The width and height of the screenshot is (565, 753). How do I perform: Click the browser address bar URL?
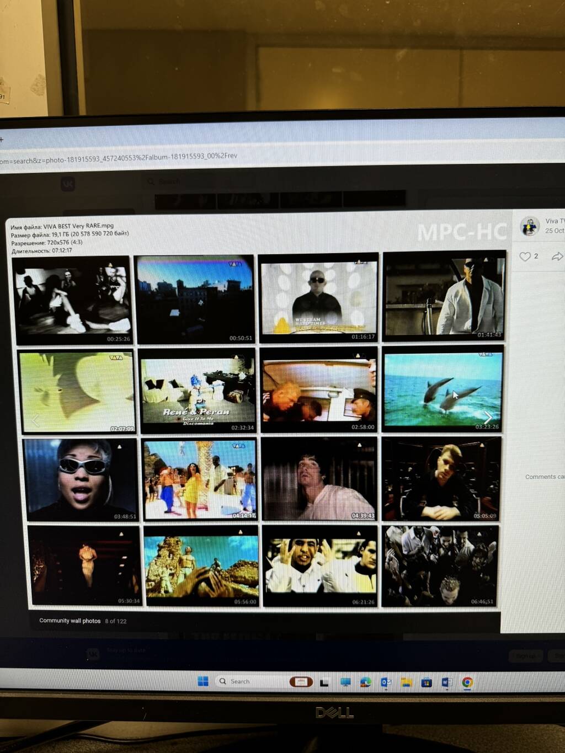point(119,159)
